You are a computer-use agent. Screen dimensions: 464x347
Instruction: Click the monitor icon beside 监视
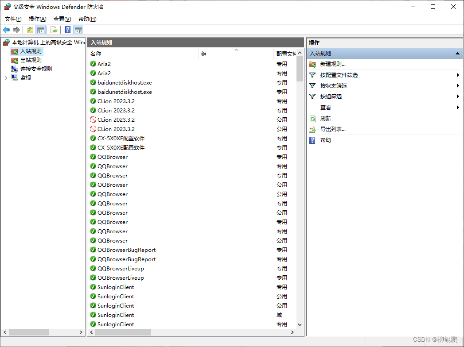coord(15,78)
